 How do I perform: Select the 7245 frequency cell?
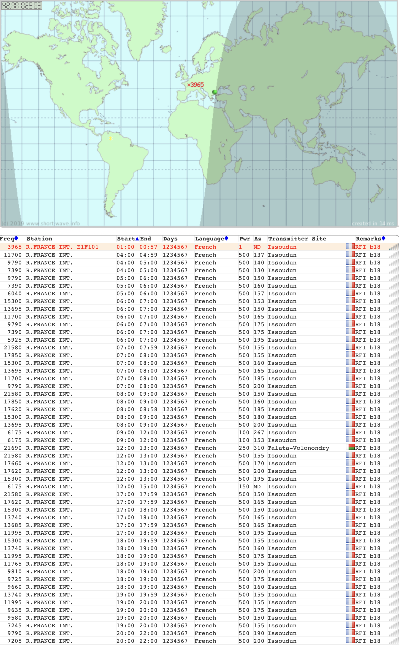tap(14, 625)
